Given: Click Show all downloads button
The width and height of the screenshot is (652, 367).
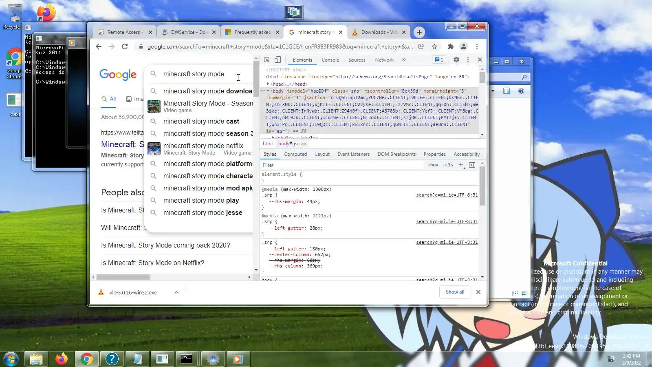Looking at the screenshot, I should (x=455, y=292).
